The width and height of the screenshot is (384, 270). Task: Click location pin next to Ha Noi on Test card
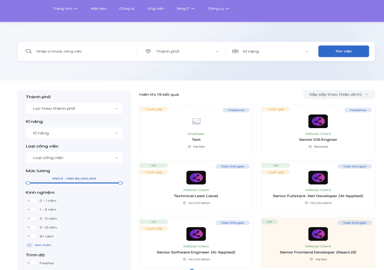click(x=189, y=147)
